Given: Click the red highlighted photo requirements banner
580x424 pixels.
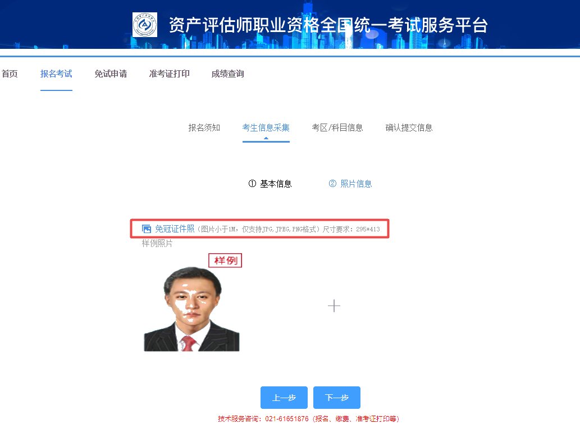Looking at the screenshot, I should [259, 228].
